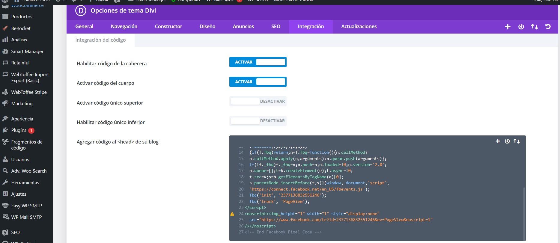
Task: Select the Integración tab
Action: point(311,27)
